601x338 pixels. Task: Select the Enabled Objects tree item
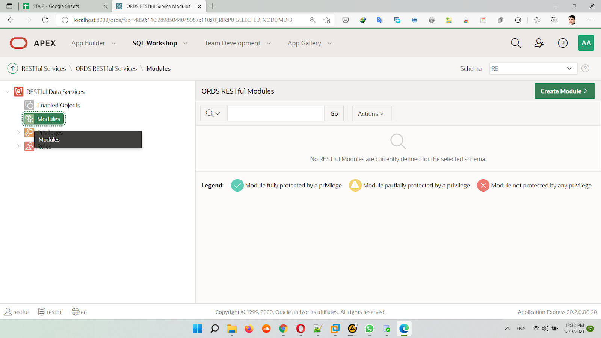click(59, 105)
